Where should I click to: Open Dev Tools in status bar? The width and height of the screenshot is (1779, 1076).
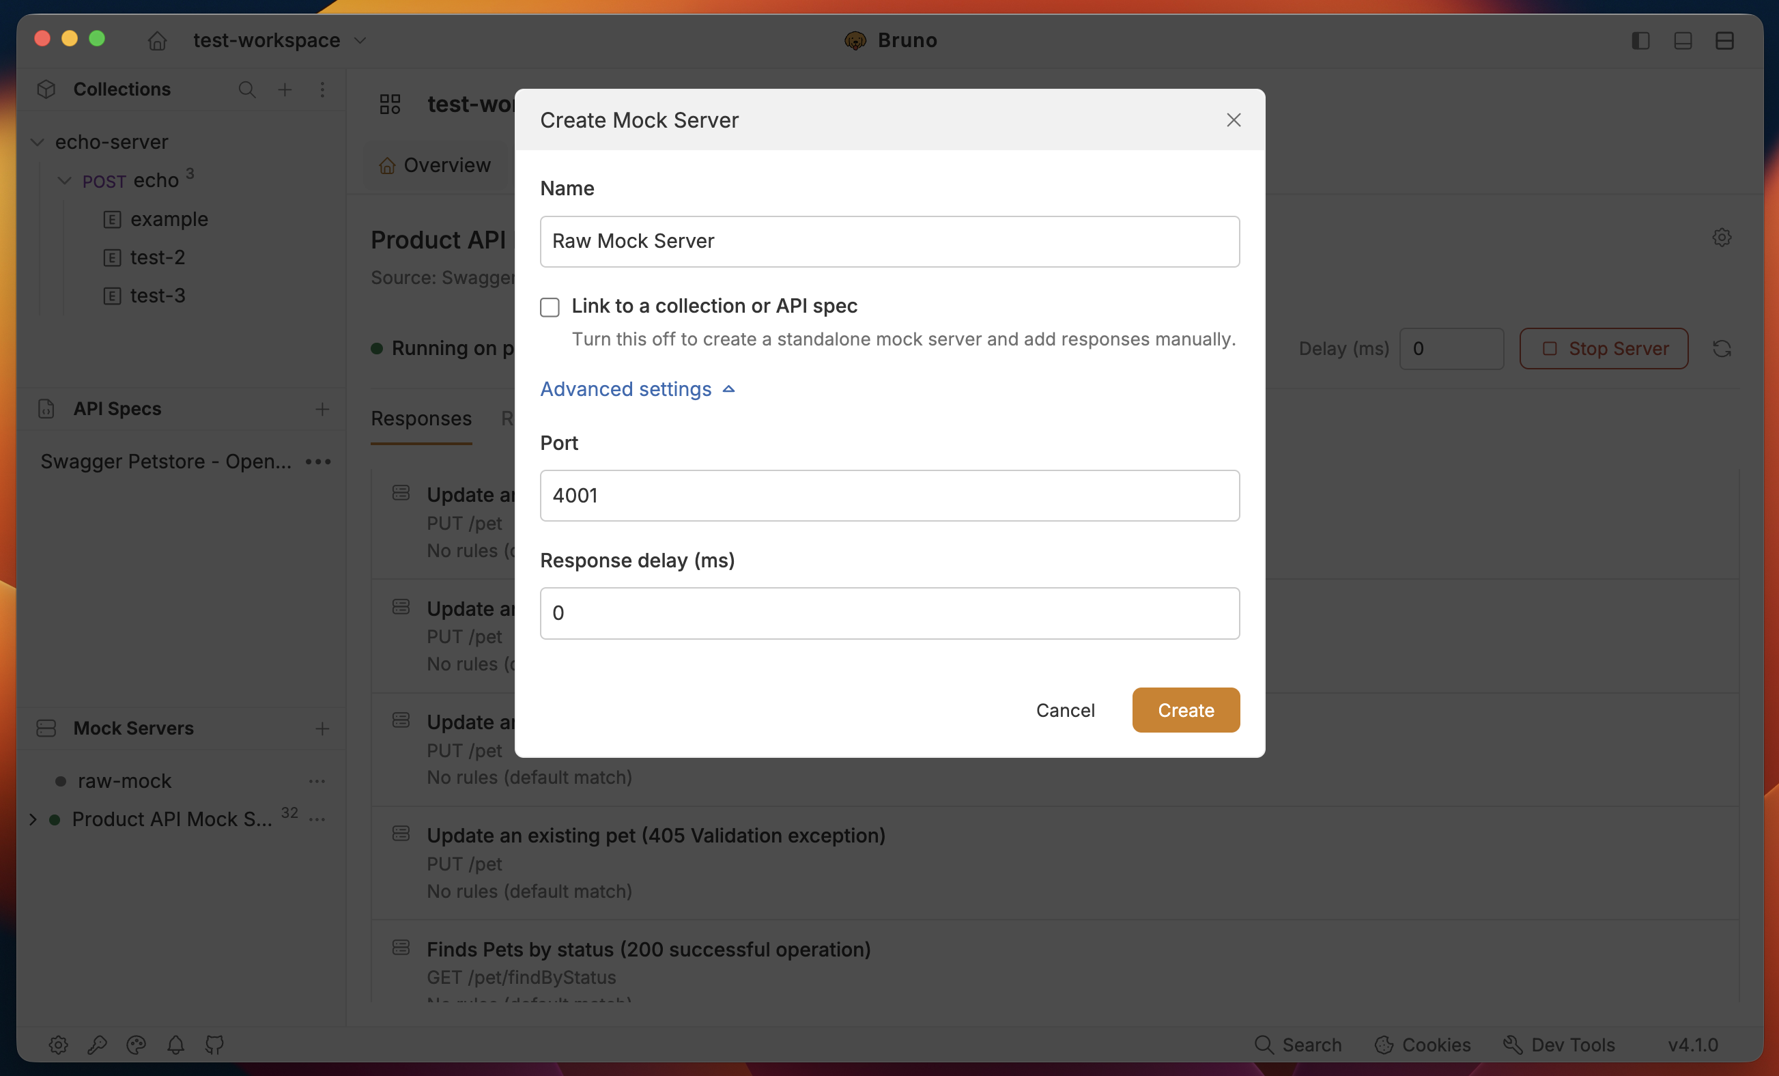[x=1559, y=1045]
